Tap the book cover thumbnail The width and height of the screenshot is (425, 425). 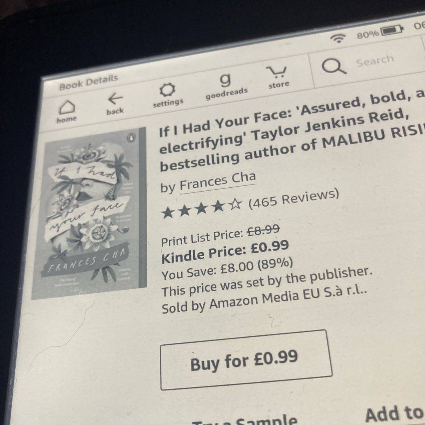tap(89, 213)
